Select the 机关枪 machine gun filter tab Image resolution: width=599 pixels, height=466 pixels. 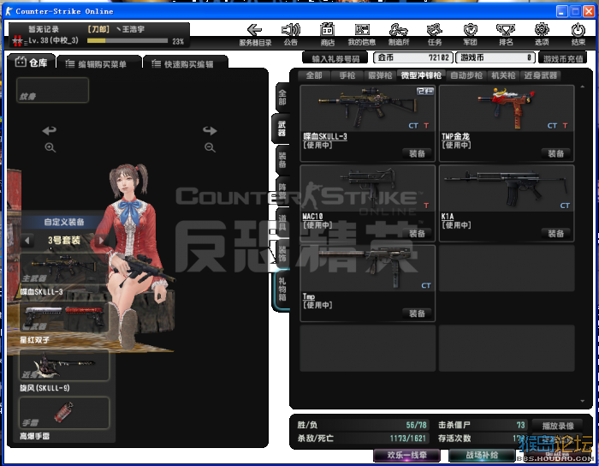click(503, 75)
